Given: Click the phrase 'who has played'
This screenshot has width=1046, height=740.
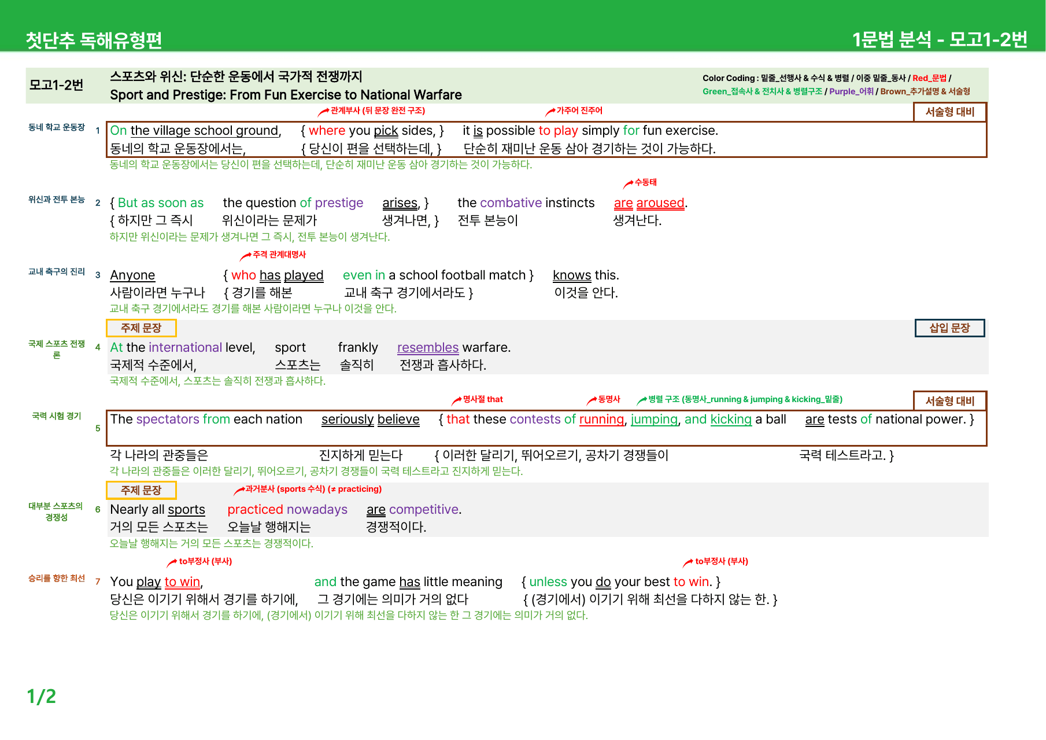Looking at the screenshot, I should [x=278, y=275].
